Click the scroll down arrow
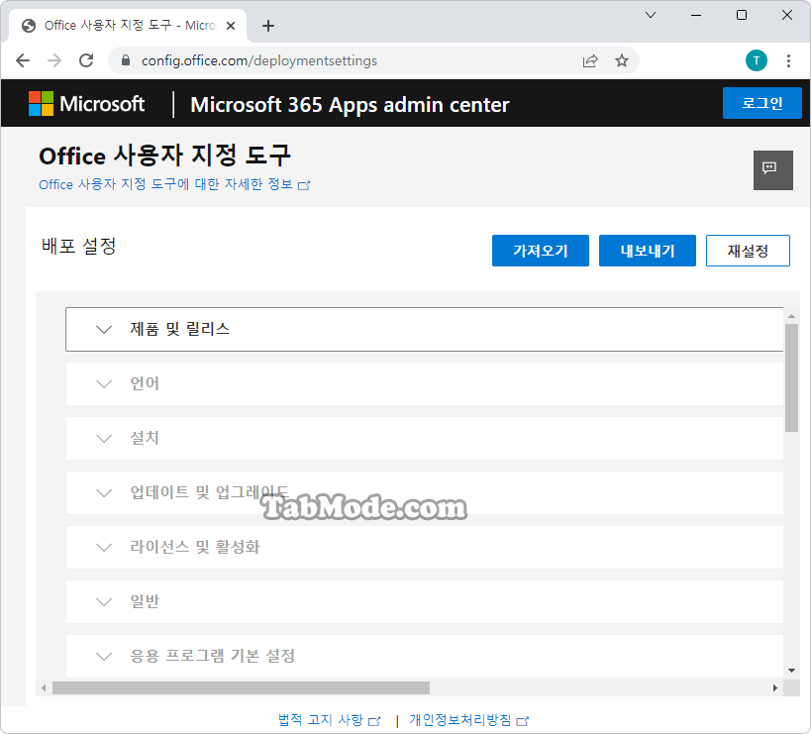The height and width of the screenshot is (734, 811). point(791,671)
